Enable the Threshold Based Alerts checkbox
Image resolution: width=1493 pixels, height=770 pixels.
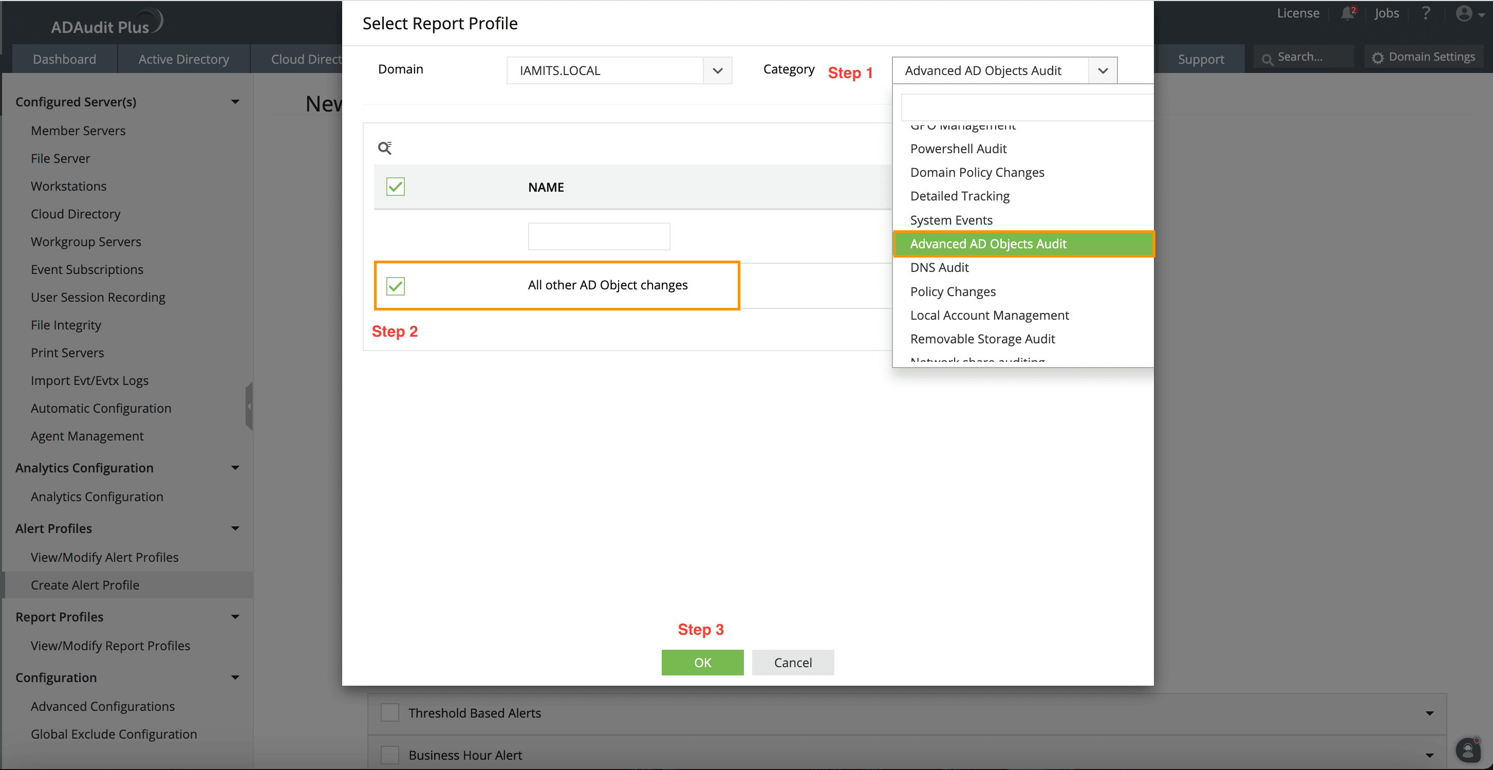[x=389, y=712]
